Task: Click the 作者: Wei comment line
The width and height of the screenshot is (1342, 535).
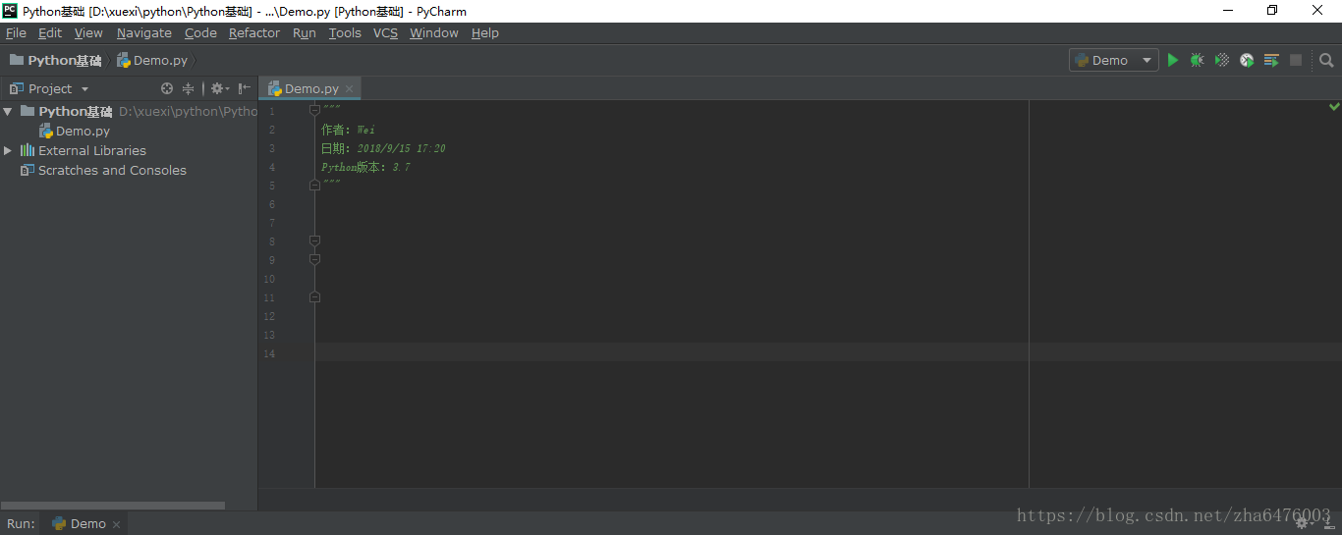Action: (x=348, y=130)
